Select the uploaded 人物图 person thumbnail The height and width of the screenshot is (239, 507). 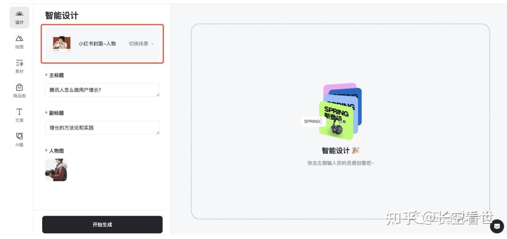coord(56,170)
